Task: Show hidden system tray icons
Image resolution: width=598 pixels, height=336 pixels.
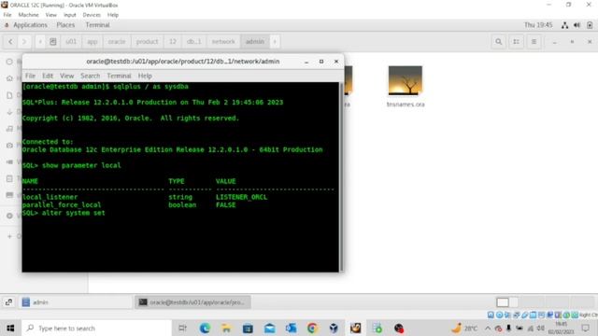Action: (488, 329)
